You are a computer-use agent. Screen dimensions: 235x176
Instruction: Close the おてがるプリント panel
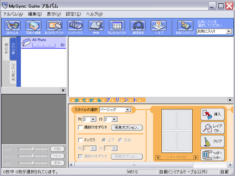(x=230, y=100)
